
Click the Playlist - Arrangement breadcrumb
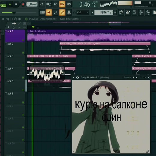tap(43, 19)
